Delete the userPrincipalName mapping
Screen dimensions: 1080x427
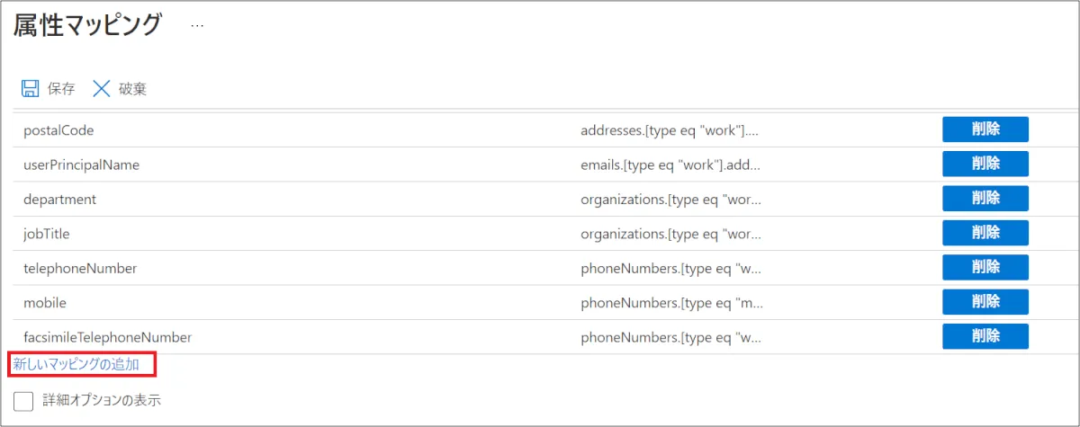point(985,165)
